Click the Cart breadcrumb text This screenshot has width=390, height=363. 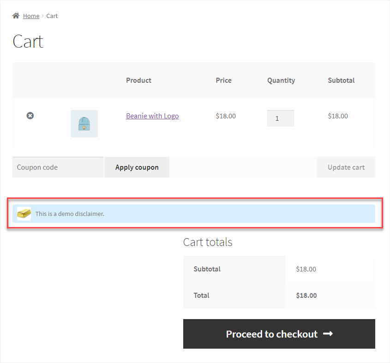tap(52, 16)
